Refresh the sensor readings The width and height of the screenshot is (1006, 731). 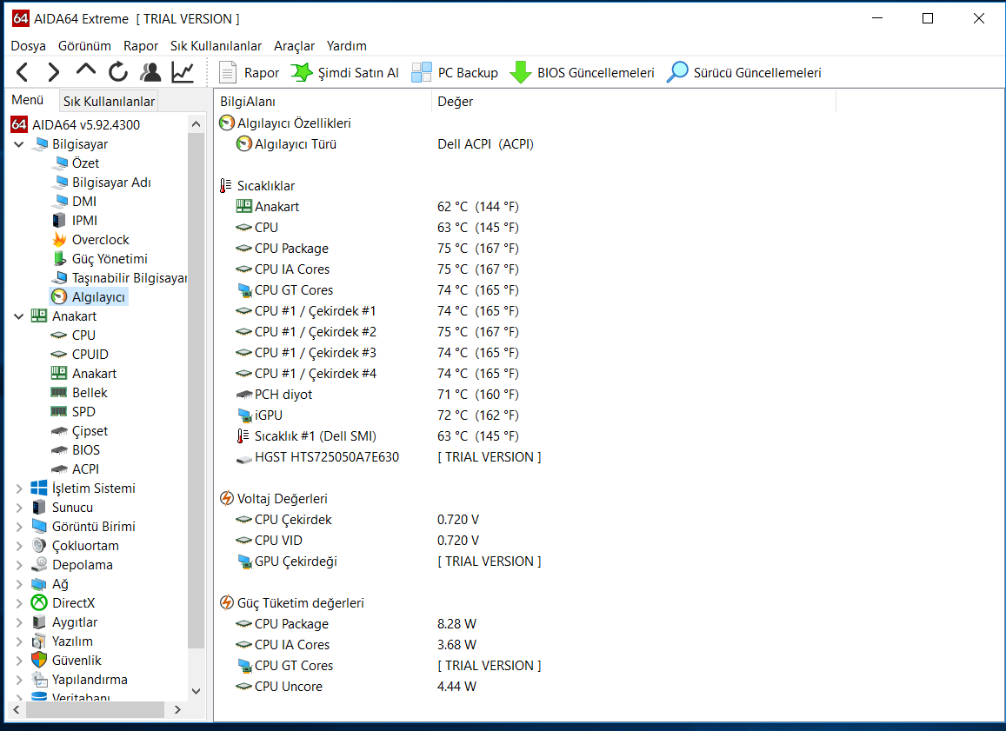pos(117,72)
